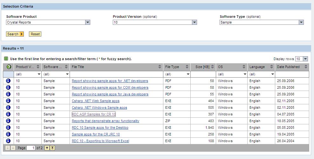
Task: Open RDC ASP Samples for CR 10 link
Action: [x=94, y=114]
